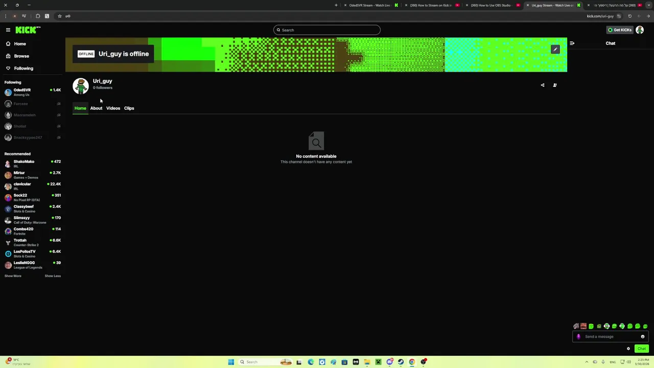Click the Uri_guy profile avatar
Image resolution: width=654 pixels, height=368 pixels.
tap(81, 86)
